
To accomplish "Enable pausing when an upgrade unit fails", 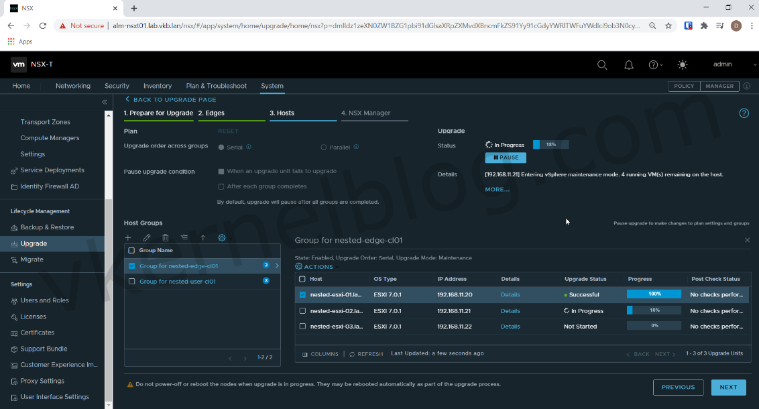I will 221,171.
